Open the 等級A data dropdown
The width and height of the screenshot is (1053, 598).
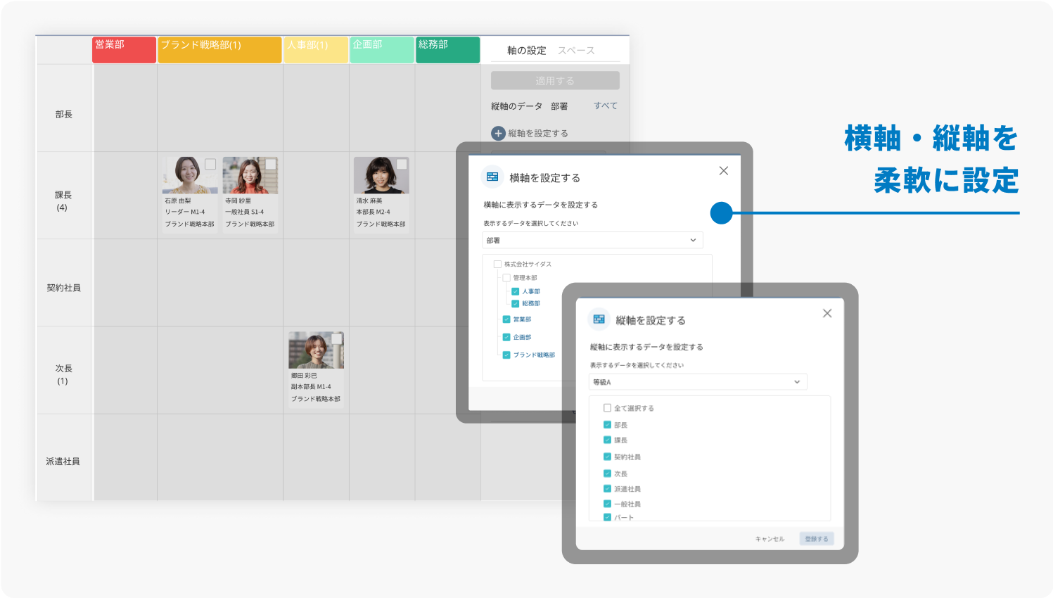click(697, 382)
